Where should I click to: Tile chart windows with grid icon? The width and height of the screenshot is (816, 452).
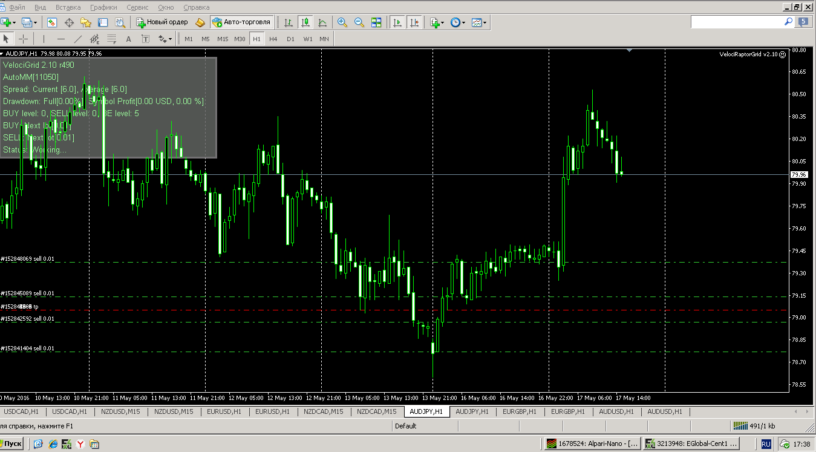[376, 22]
